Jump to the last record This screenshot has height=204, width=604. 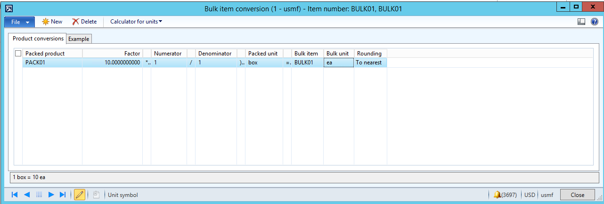(x=63, y=195)
